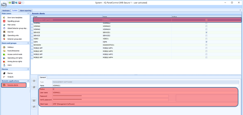
Task: Click the delete (X) button in details pane
Action: 34,87
